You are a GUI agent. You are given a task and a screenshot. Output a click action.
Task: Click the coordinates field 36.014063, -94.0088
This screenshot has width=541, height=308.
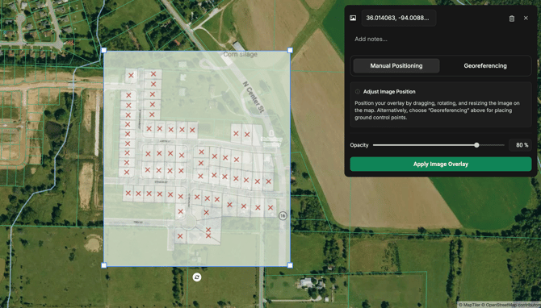point(399,18)
